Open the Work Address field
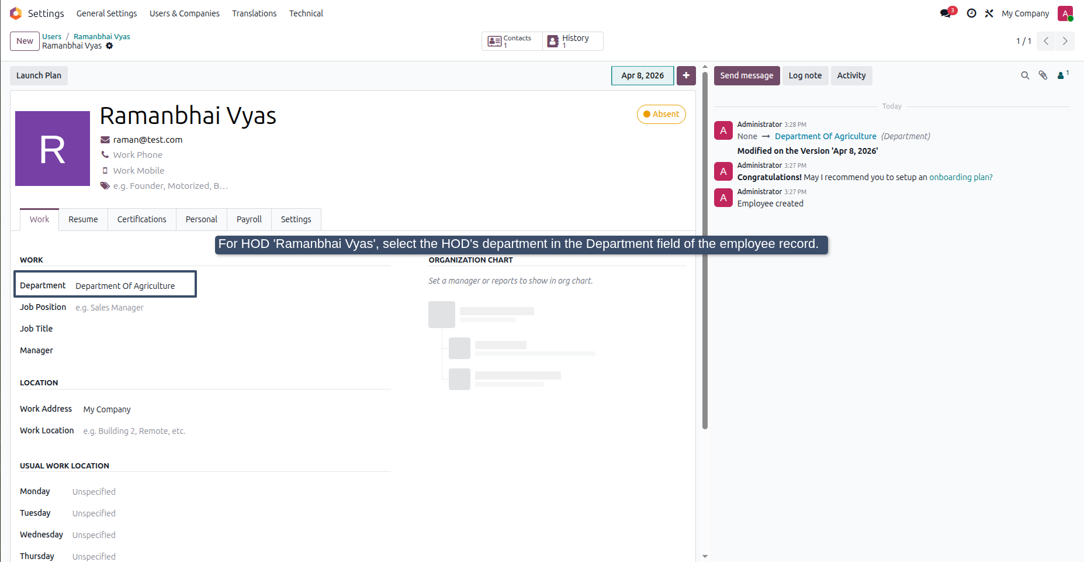The image size is (1084, 562). pos(236,409)
